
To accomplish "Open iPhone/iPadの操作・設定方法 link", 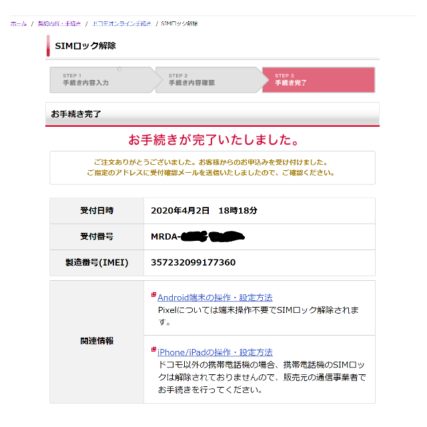I will click(215, 352).
